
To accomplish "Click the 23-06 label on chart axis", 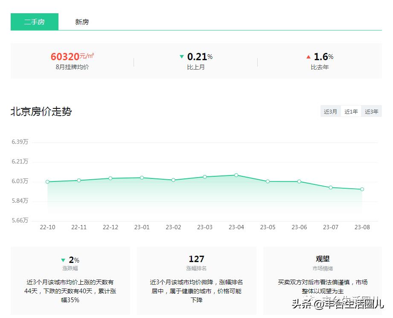I will 299,227.
